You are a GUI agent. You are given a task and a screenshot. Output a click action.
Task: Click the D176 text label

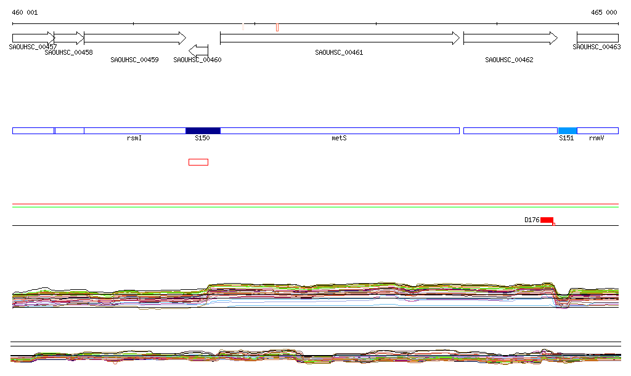[532, 220]
